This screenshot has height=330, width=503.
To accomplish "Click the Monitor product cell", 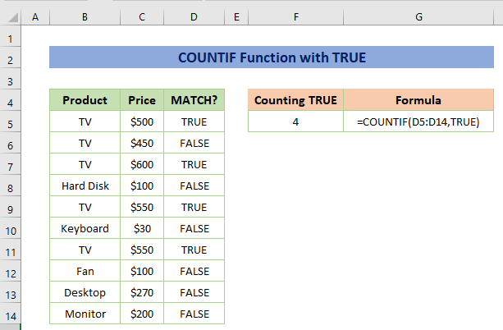I will pyautogui.click(x=85, y=314).
